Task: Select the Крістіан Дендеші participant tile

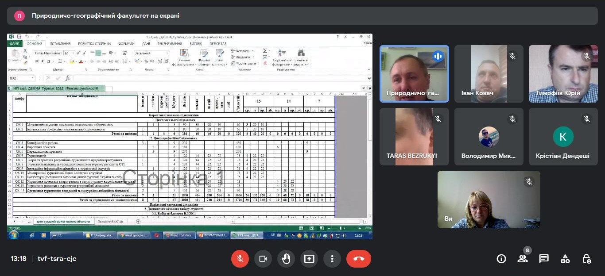Action: (x=563, y=137)
